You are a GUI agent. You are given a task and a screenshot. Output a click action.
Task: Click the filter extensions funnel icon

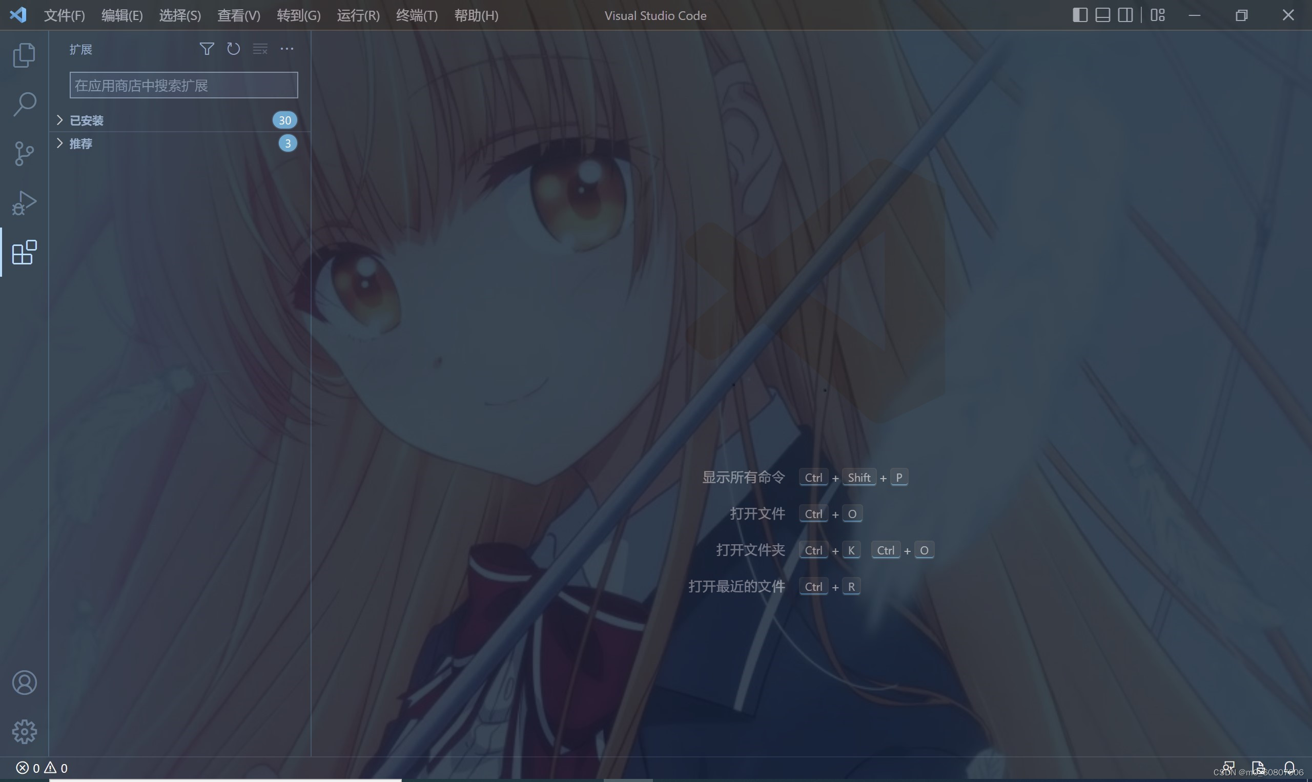point(207,49)
